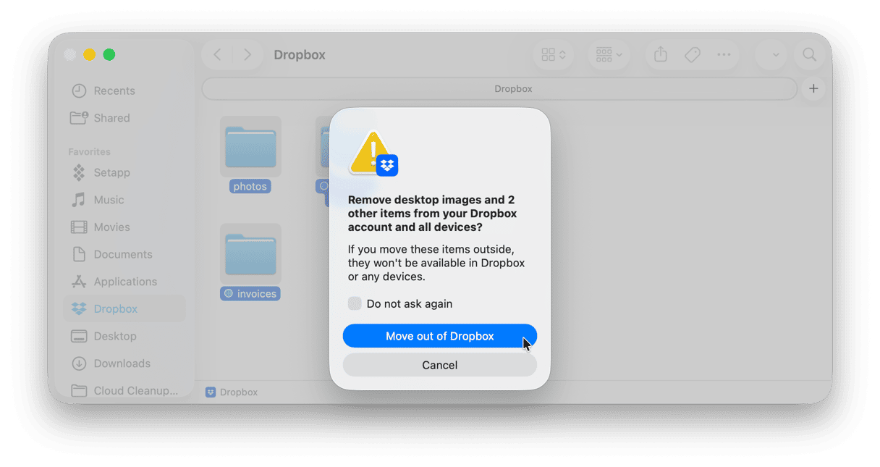Open the Tags toolbar icon

(692, 55)
